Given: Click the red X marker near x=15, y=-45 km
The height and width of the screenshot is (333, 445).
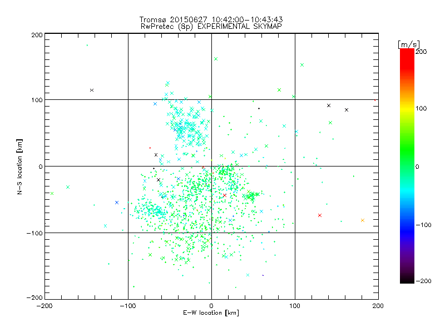Looking at the screenshot, I should click(x=225, y=195).
